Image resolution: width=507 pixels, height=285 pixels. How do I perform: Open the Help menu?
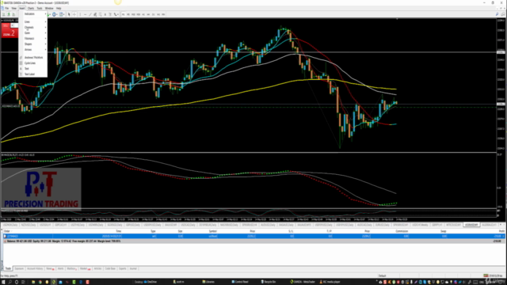point(59,8)
